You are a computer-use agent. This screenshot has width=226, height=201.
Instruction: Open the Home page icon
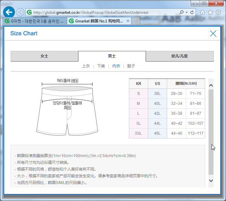pos(203,12)
